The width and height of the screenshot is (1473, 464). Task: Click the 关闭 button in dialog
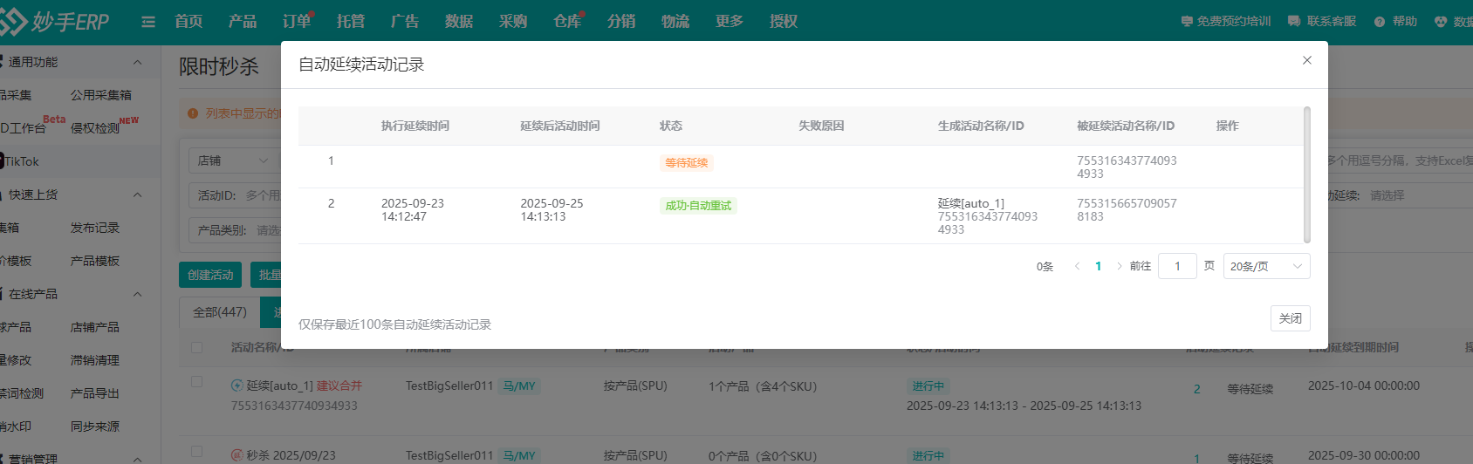(x=1290, y=318)
